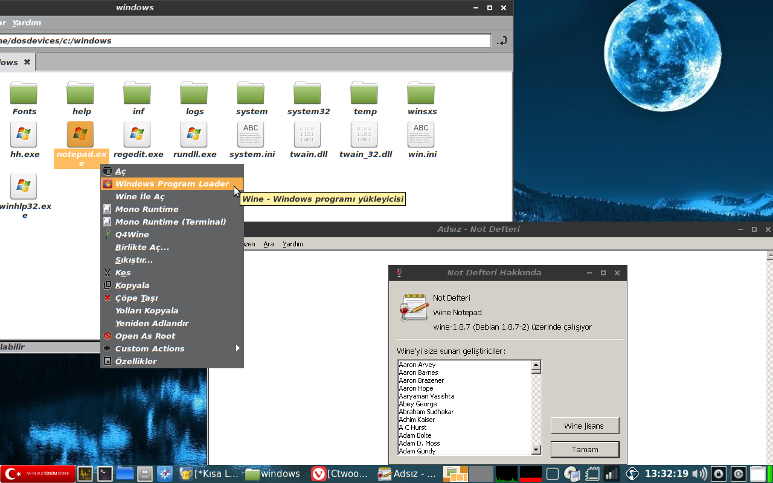773x483 pixels.
Task: Select the twain.dll file icon
Action: [x=307, y=134]
